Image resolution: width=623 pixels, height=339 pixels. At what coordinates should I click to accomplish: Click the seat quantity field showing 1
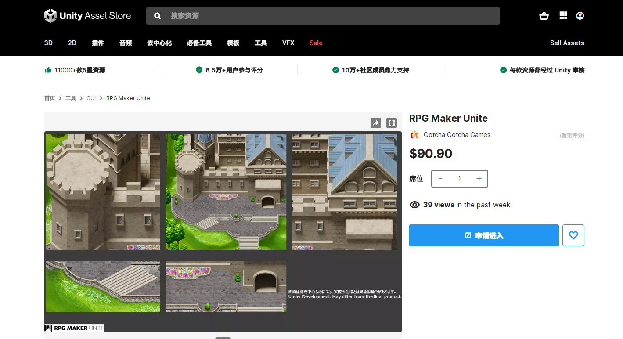460,179
